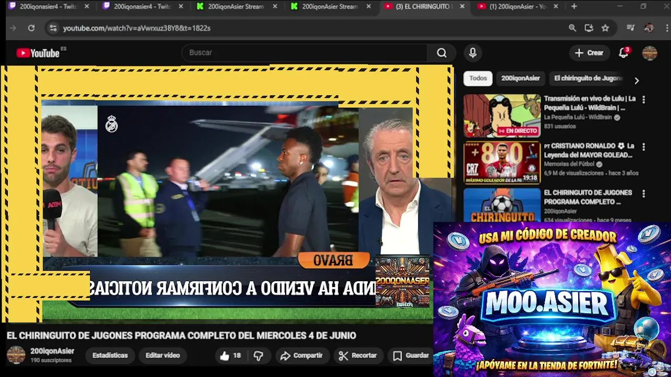Close the (1) 200iqonAsier YouTube tab
671x377 pixels.
[x=556, y=6]
